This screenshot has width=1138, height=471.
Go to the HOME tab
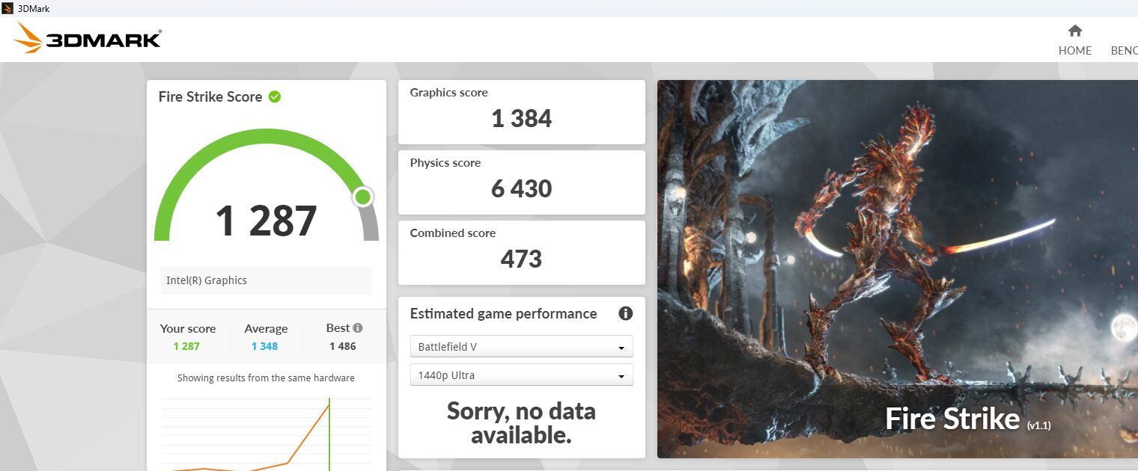tap(1075, 40)
